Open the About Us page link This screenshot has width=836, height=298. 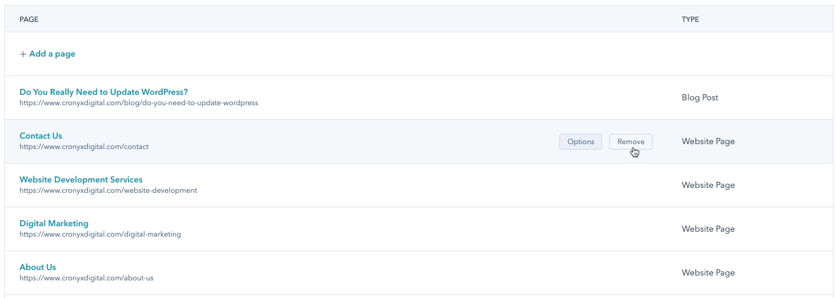click(x=38, y=267)
